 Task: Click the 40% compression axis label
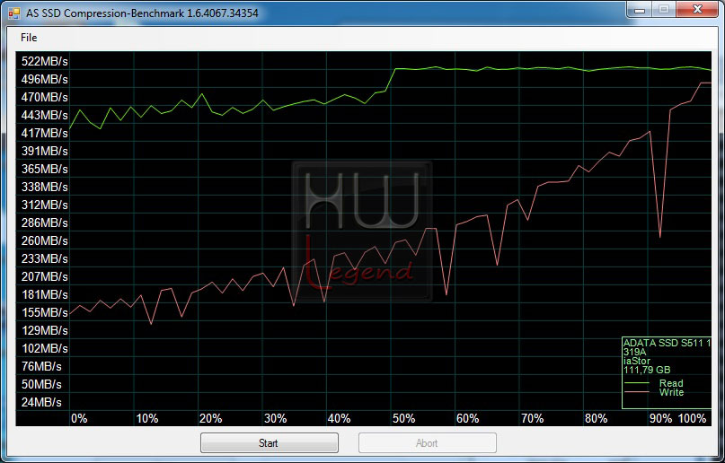coord(339,419)
